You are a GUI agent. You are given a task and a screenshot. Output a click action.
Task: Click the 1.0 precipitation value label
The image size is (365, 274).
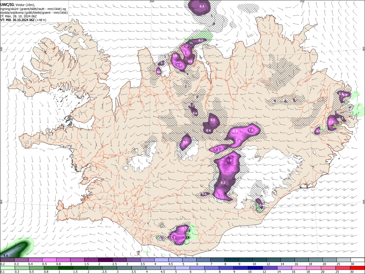click(x=238, y=141)
